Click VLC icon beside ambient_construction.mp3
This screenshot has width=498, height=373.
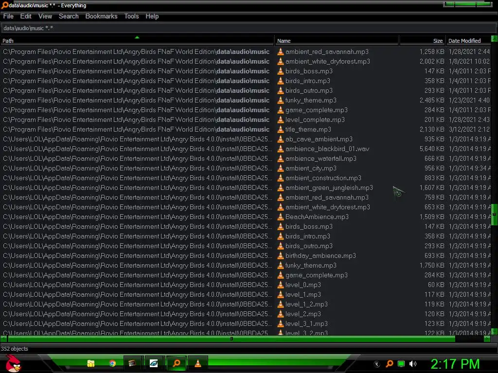point(281,178)
